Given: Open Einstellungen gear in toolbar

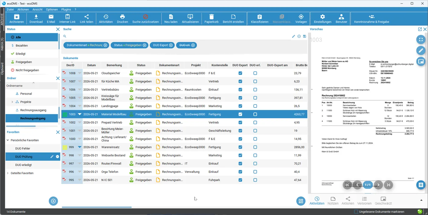Looking at the screenshot, I should point(322,19).
